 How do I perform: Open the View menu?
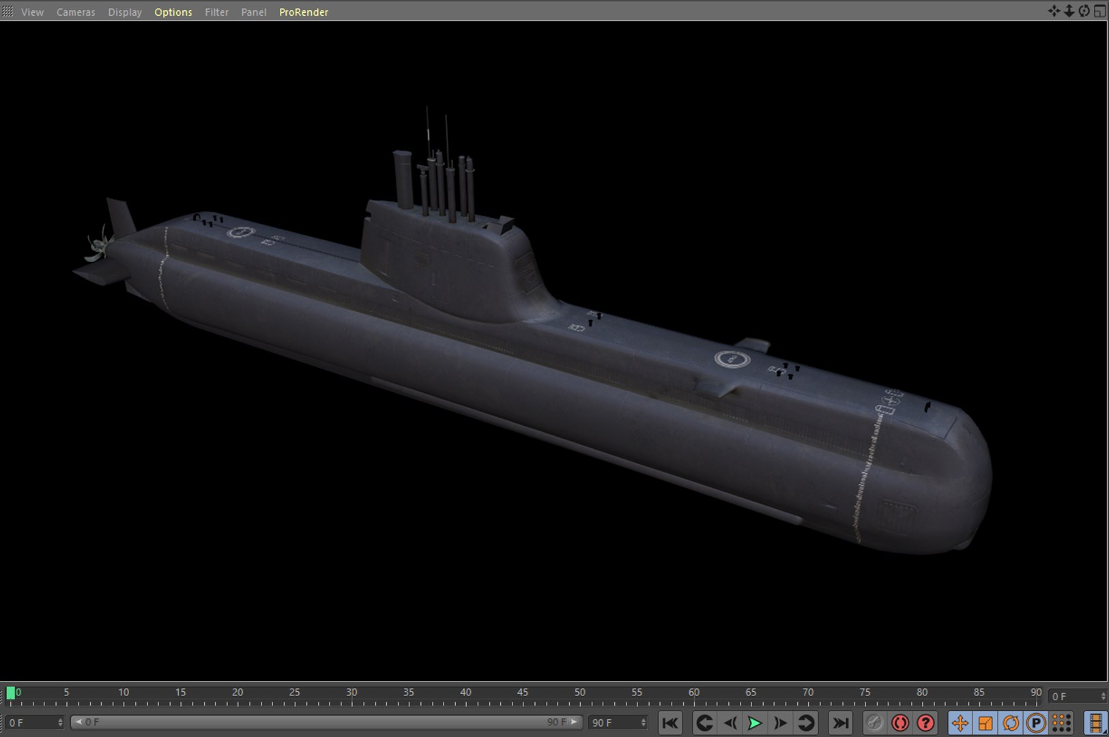[32, 12]
